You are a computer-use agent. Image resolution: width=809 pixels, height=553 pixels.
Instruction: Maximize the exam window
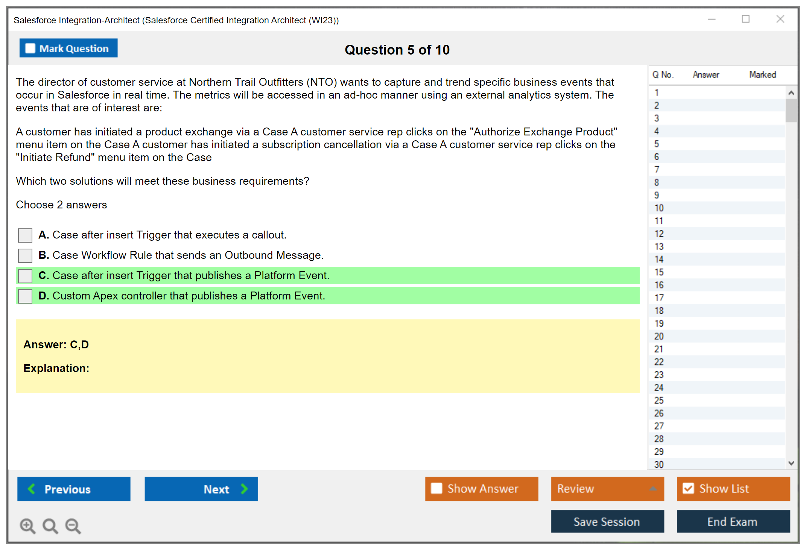point(745,19)
